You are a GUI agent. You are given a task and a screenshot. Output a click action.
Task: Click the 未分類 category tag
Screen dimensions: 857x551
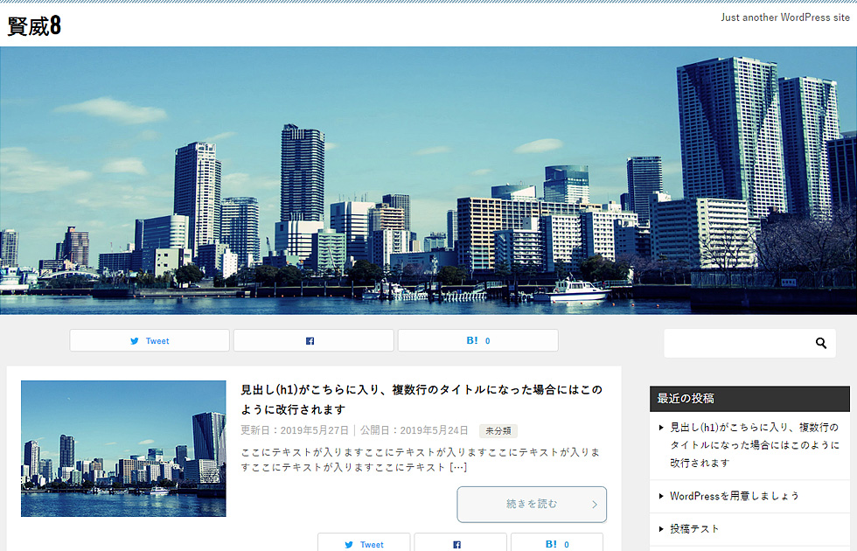pyautogui.click(x=498, y=430)
